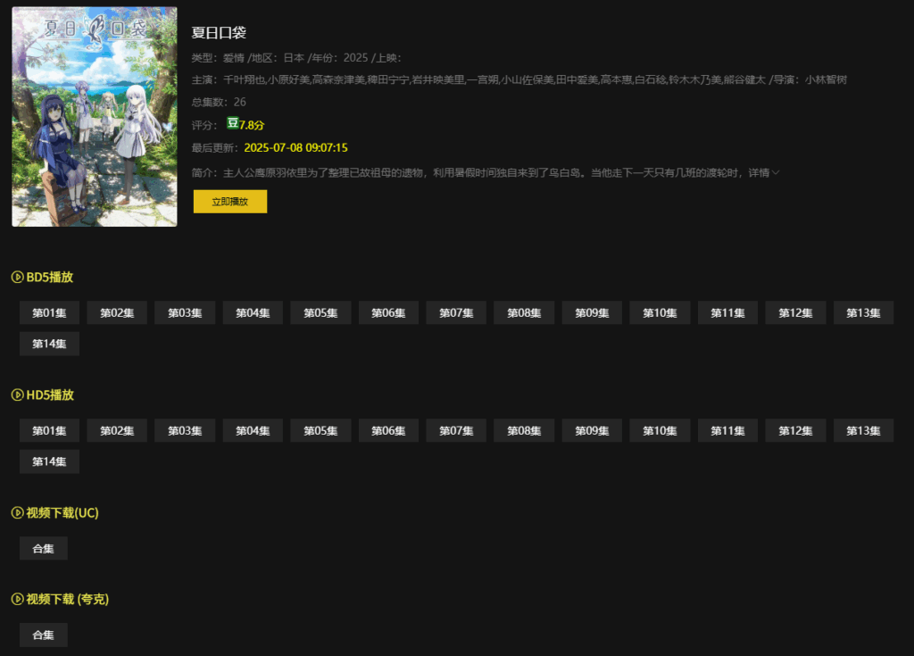Viewport: 914px width, 656px height.
Task: Expand the 详情 synopsis chevron
Action: click(x=776, y=172)
